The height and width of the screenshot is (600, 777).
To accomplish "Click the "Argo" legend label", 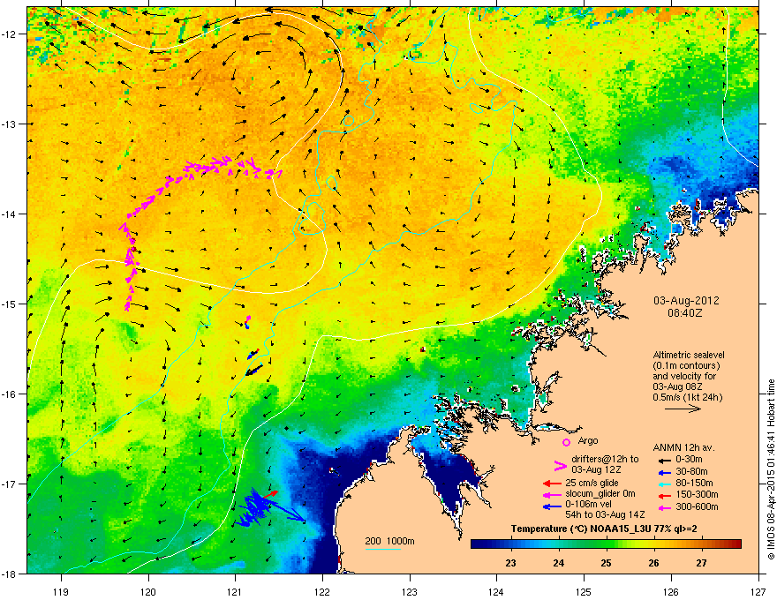I will click(x=588, y=440).
